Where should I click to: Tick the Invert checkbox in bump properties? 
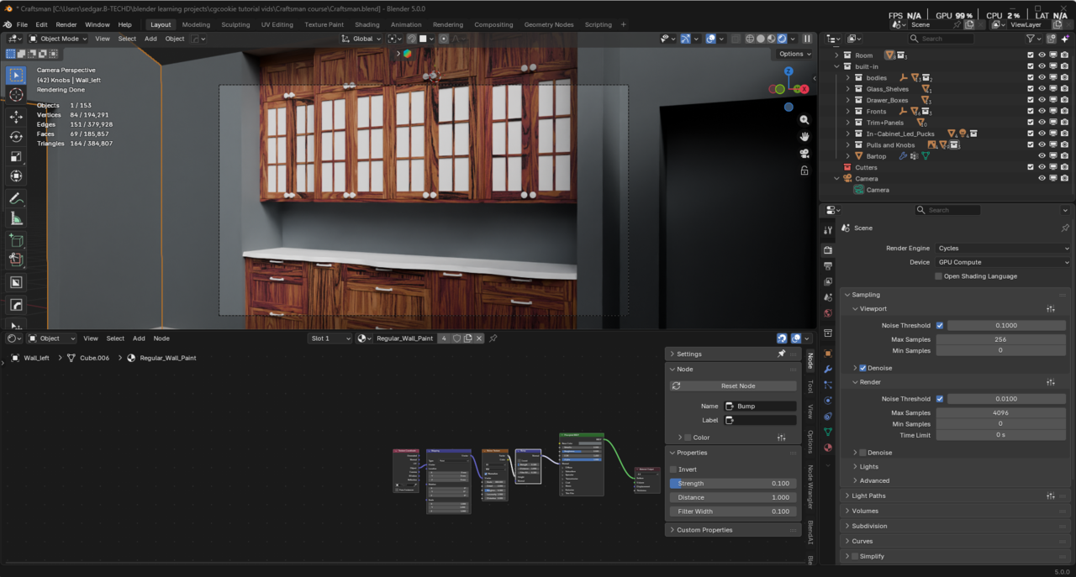click(673, 469)
